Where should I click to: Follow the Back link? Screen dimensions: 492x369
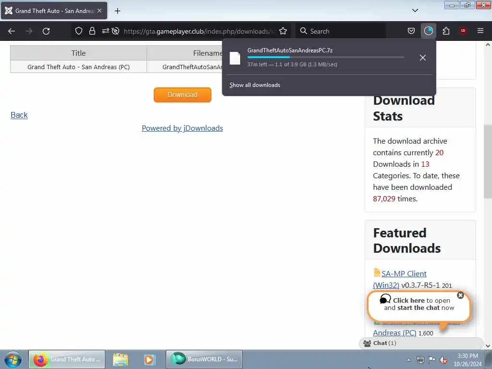tap(19, 115)
